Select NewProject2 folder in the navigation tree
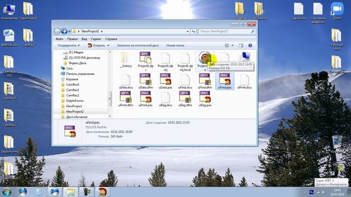351x197 pixels. (75, 112)
